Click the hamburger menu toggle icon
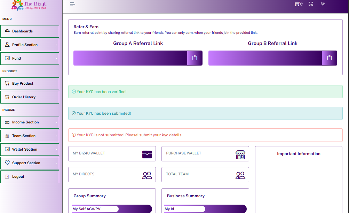Screen dimensions: 349x213 (72, 4)
